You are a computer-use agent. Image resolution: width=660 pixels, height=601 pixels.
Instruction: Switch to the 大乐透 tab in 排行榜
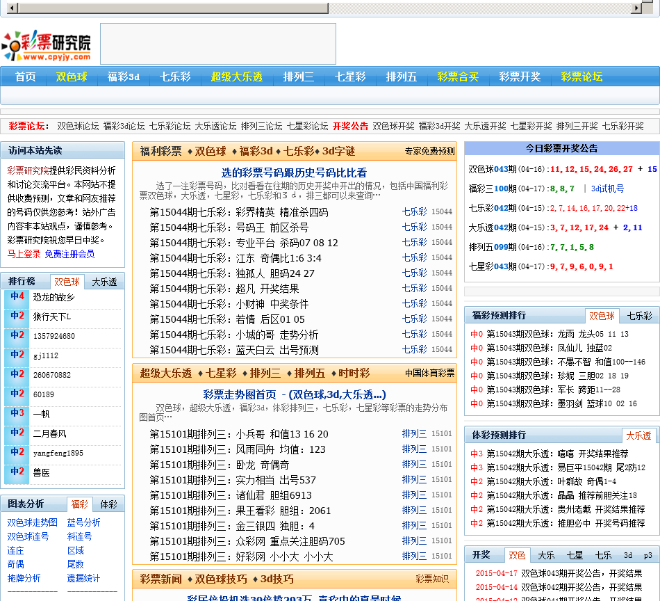(104, 282)
